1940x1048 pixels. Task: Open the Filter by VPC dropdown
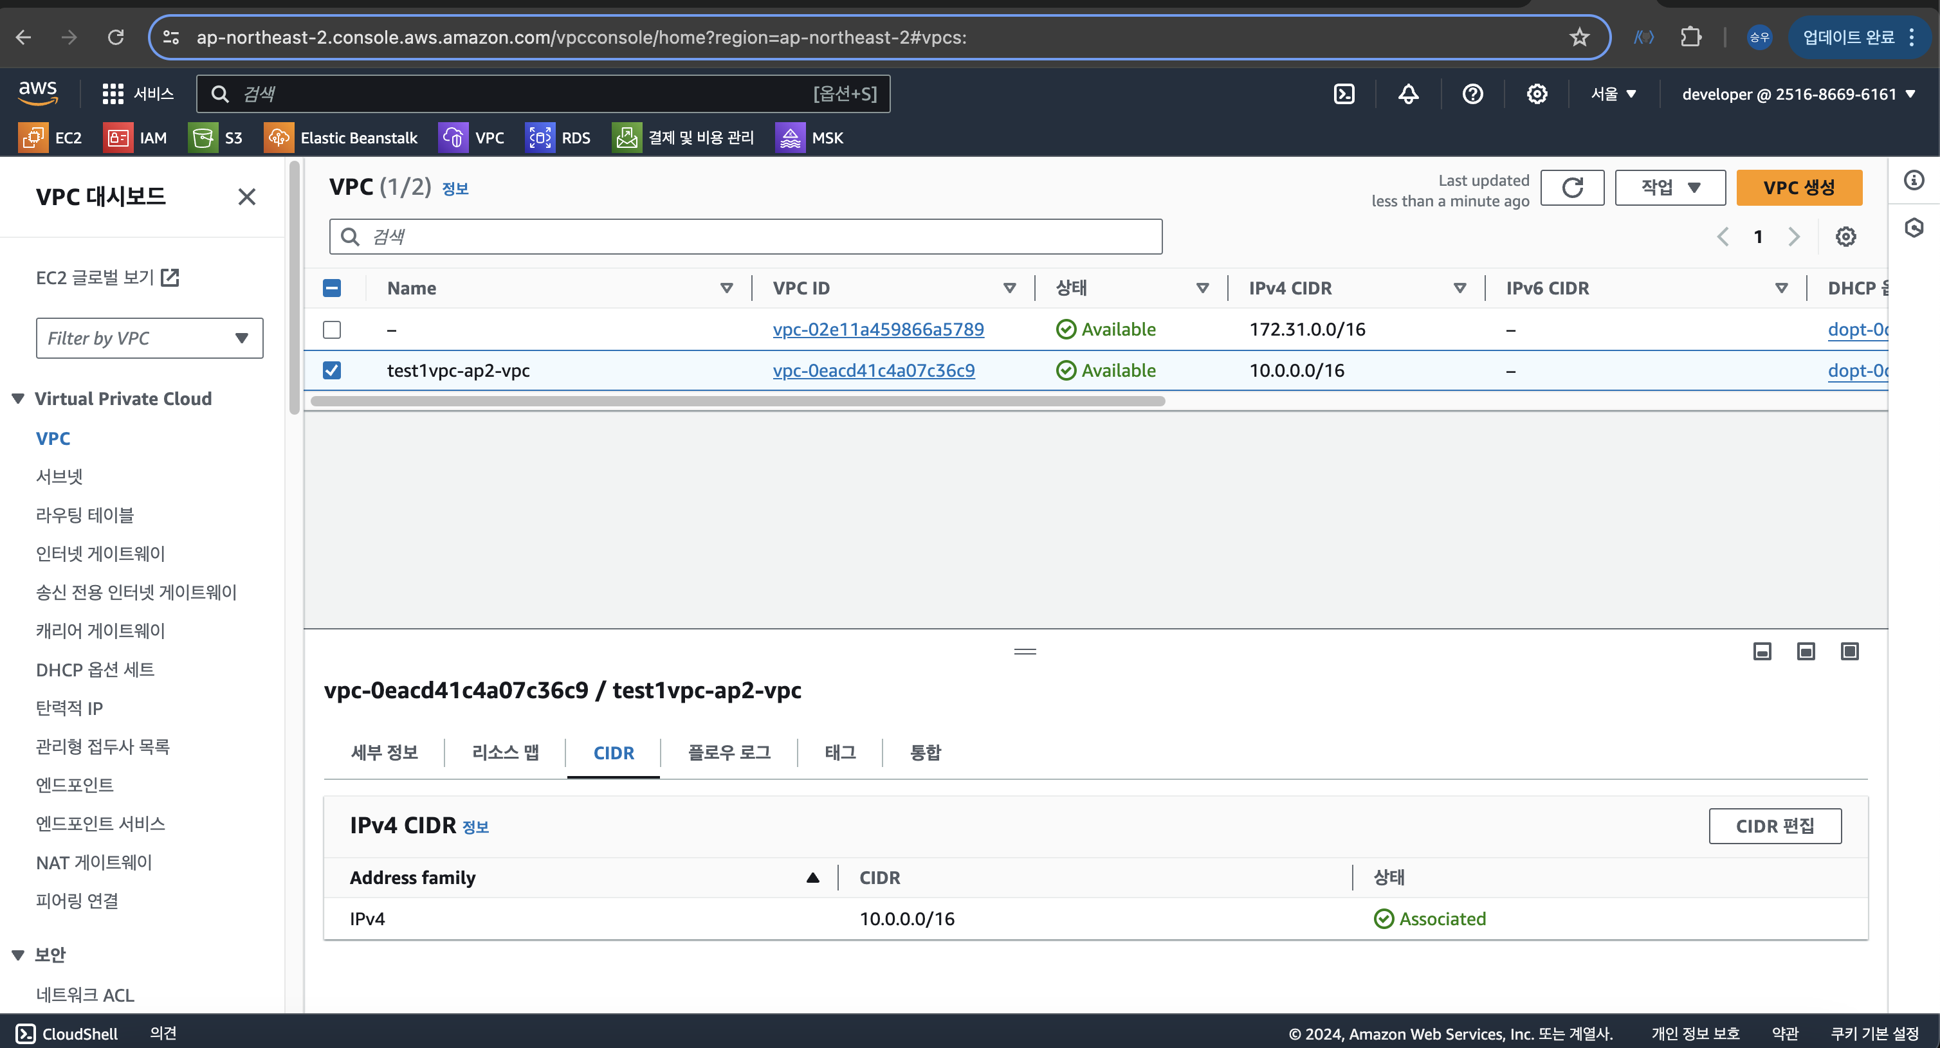point(149,338)
